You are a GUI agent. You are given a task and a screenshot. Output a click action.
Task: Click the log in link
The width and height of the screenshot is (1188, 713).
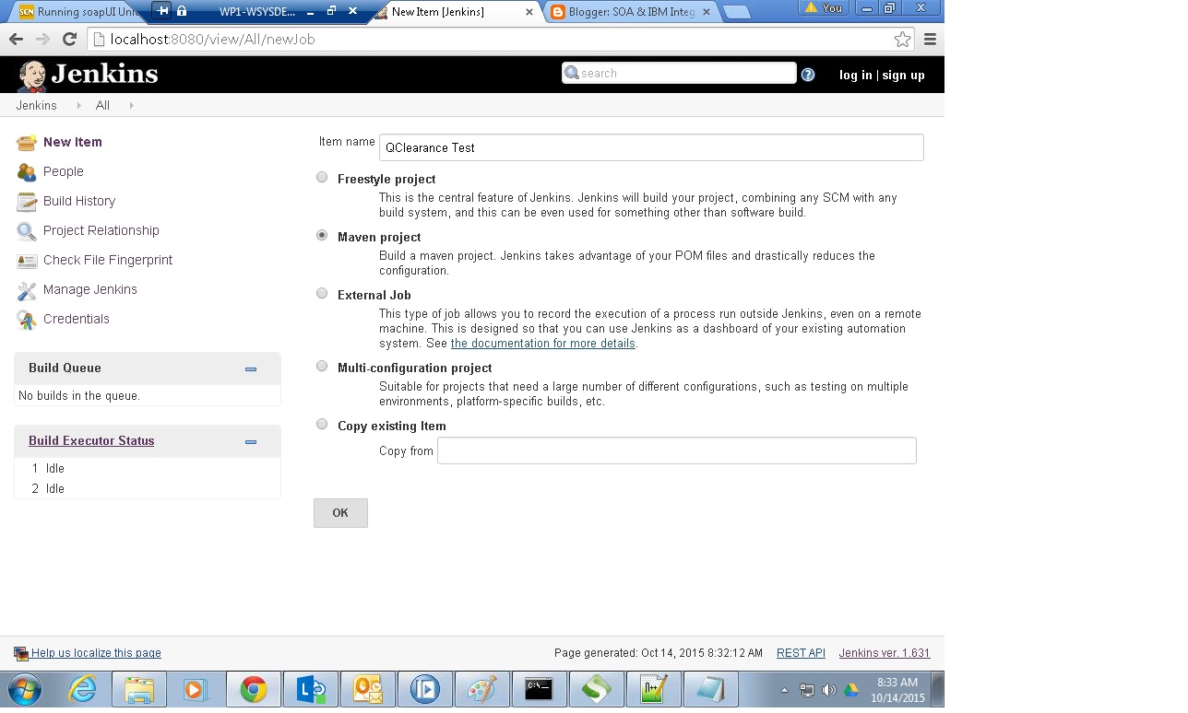855,76
